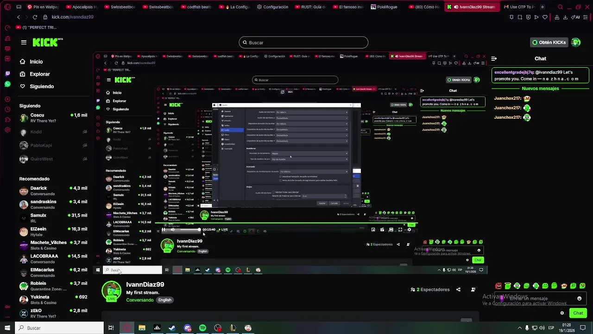This screenshot has width=593, height=334.
Task: Click the padlock site info icon
Action: point(45,17)
